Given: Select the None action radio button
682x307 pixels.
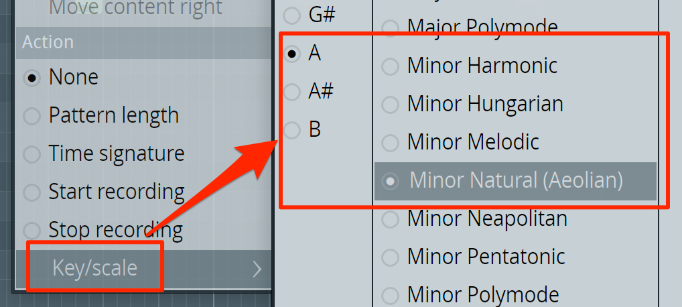Looking at the screenshot, I should click(x=143, y=78).
